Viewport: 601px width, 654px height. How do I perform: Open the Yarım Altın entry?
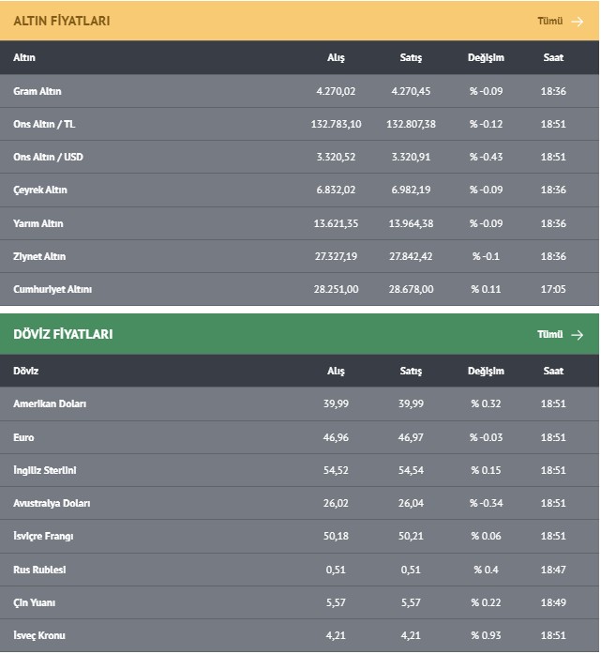coord(300,223)
